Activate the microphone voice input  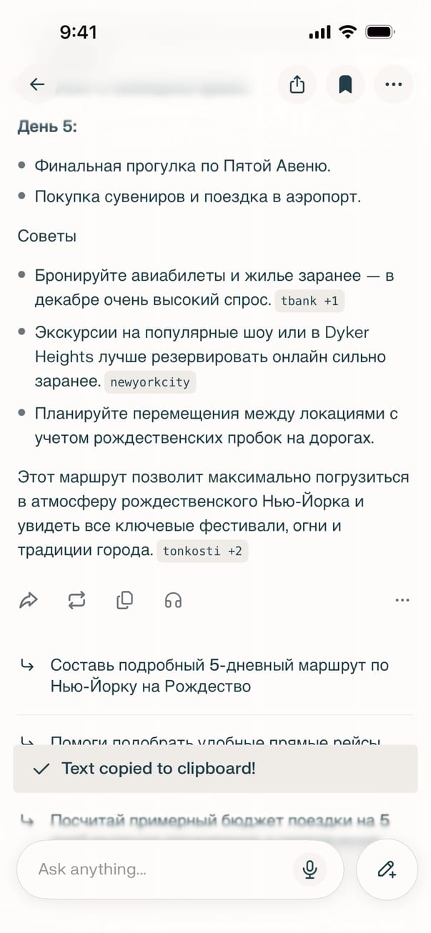309,869
